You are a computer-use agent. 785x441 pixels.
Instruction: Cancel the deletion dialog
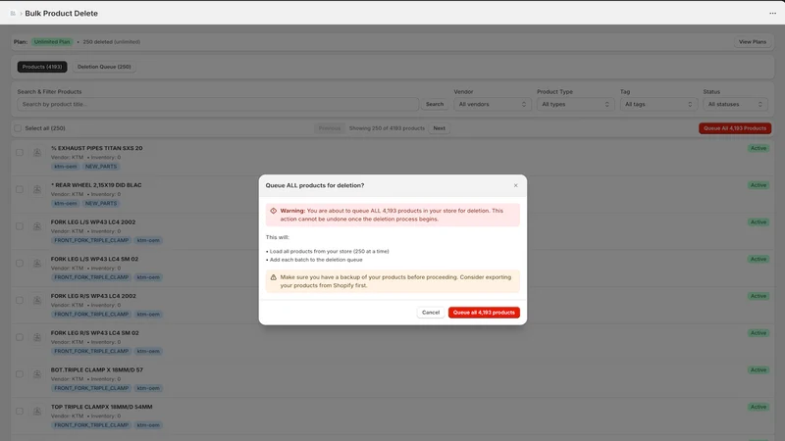tap(431, 313)
